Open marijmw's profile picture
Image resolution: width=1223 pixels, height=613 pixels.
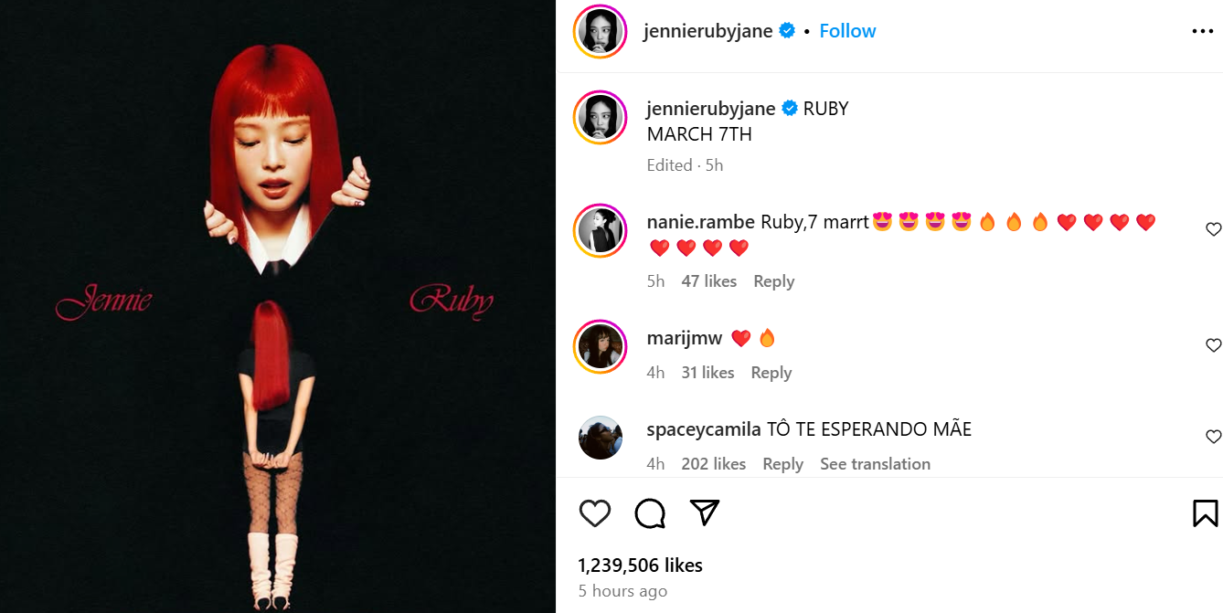[601, 347]
